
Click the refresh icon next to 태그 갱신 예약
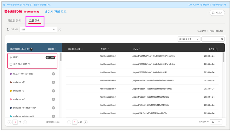coord(29,64)
